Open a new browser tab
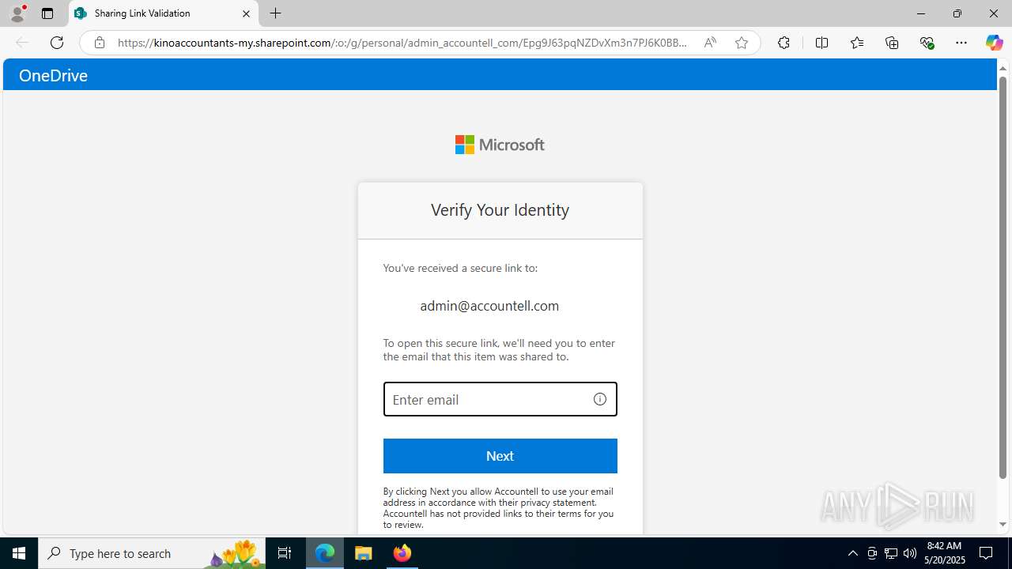The width and height of the screenshot is (1012, 569). (275, 13)
